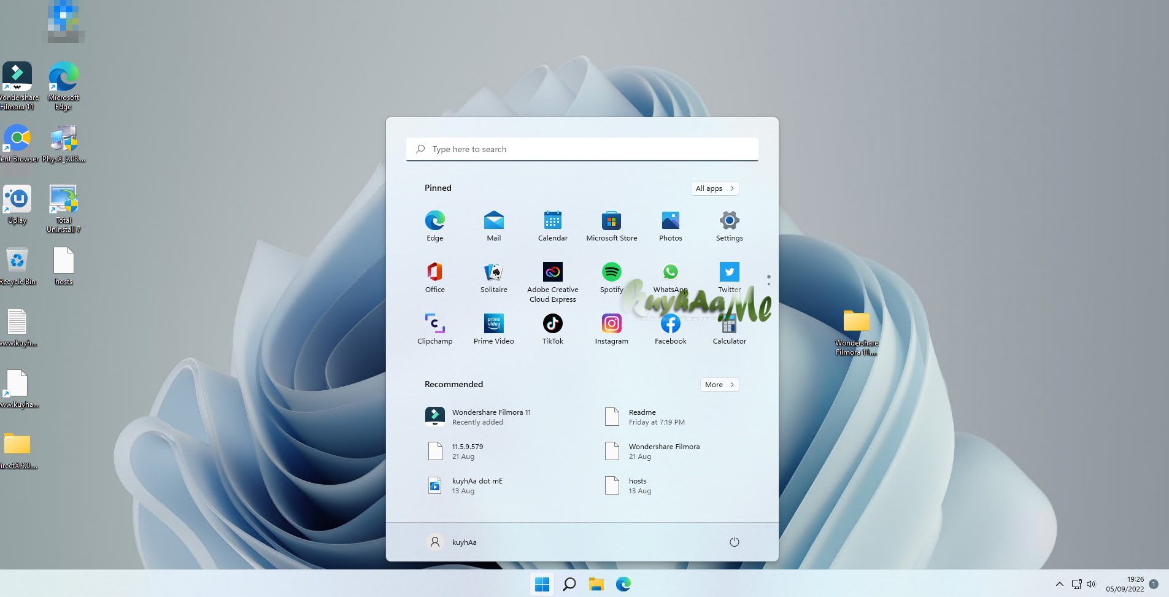Open the kuyhAa user account menu

pyautogui.click(x=452, y=542)
